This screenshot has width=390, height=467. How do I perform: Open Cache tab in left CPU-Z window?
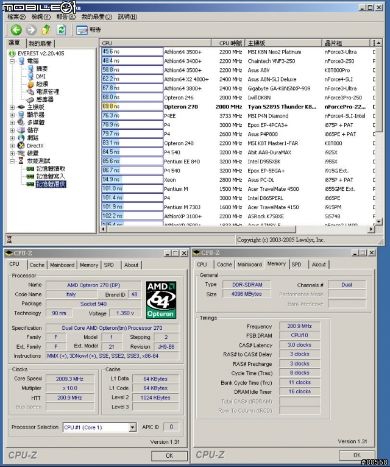[x=37, y=265]
